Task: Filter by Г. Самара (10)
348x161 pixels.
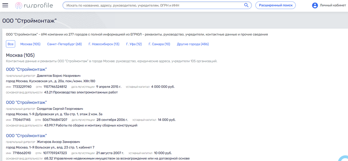Action: (159, 44)
